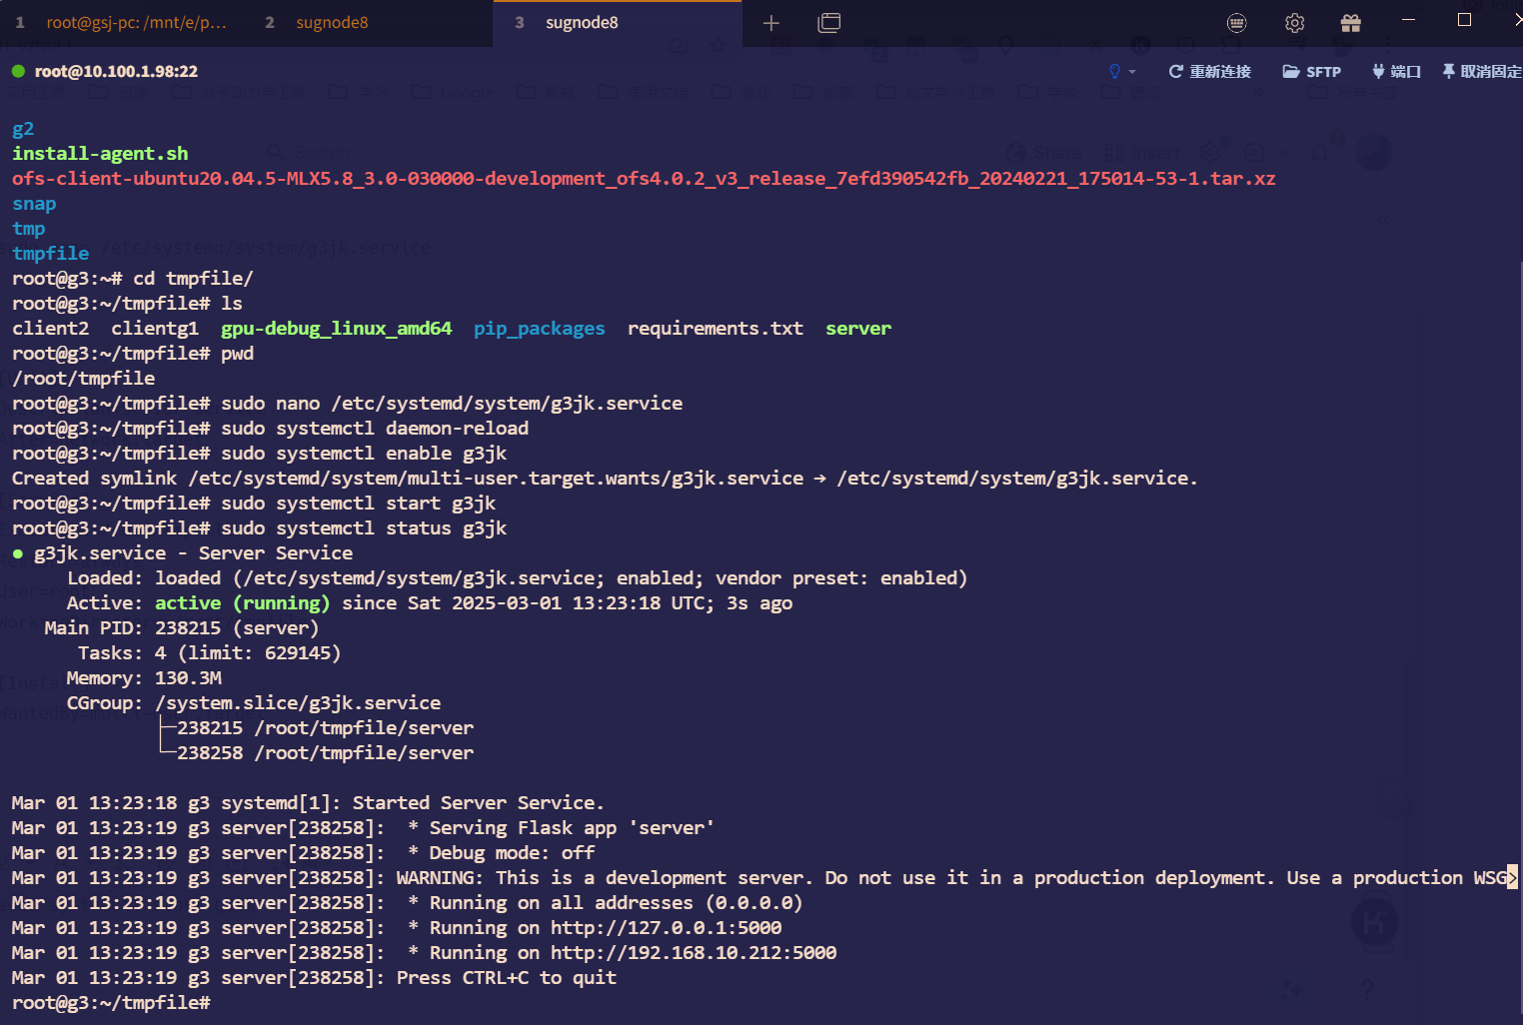1523x1025 pixels.
Task: Click requirements.txt in the ls output
Action: (715, 328)
